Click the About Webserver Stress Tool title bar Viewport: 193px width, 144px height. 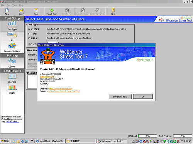[96, 45]
